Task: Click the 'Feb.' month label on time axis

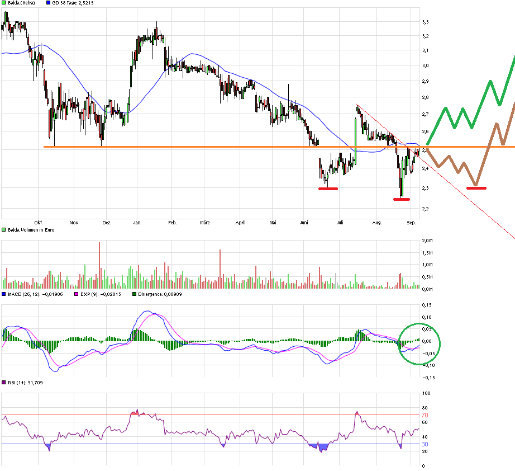Action: pos(173,223)
